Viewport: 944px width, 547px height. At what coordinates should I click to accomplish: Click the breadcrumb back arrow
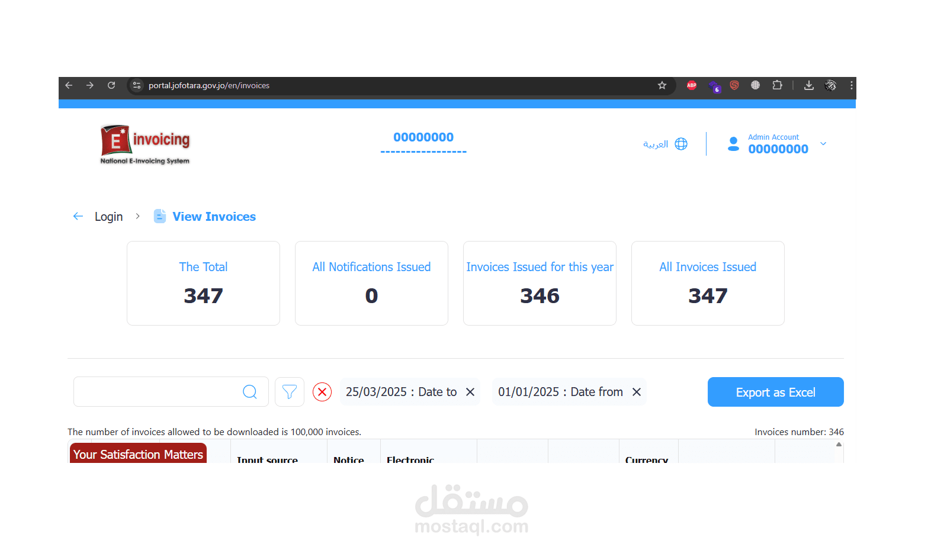click(x=78, y=216)
